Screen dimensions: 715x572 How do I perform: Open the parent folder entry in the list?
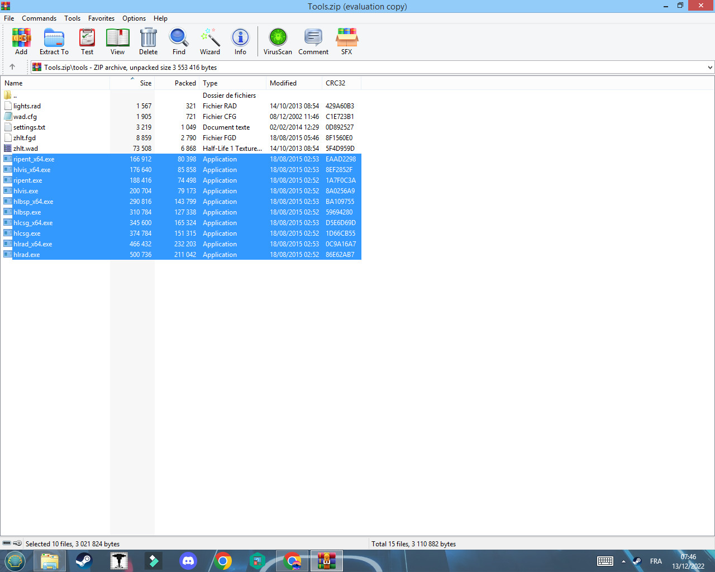click(x=15, y=95)
